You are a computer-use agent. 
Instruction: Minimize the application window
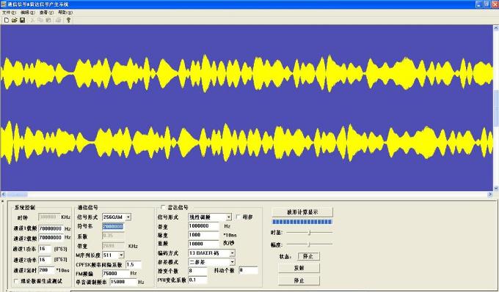(479, 4)
